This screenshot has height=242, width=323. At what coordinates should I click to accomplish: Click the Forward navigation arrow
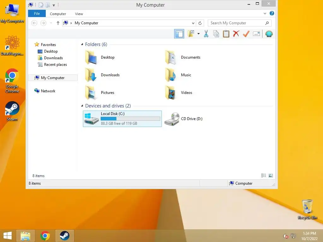pos(43,23)
